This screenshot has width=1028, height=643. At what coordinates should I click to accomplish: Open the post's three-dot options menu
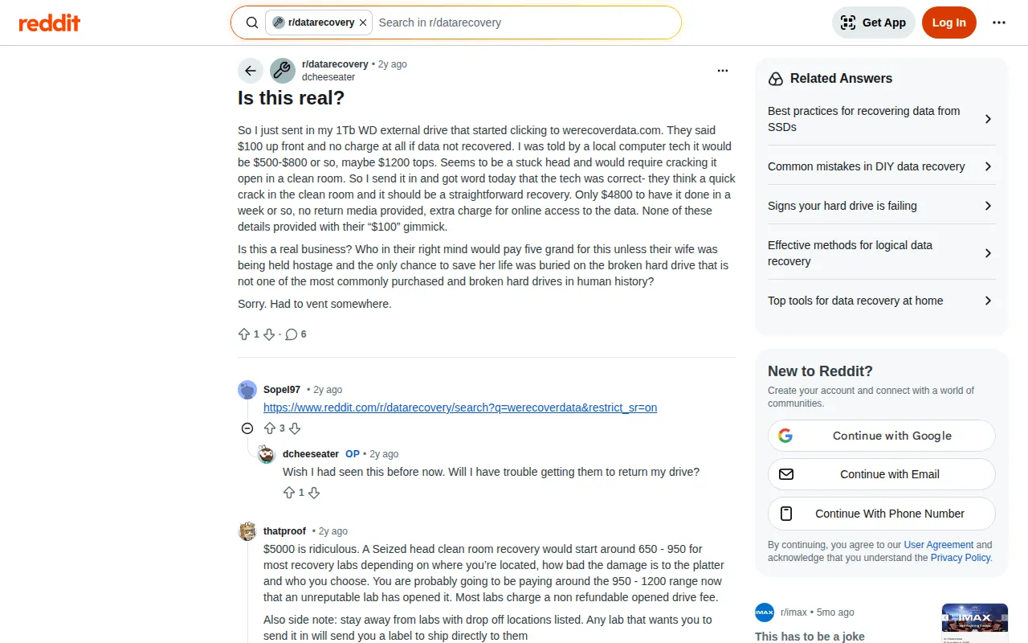722,71
